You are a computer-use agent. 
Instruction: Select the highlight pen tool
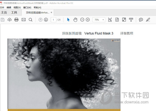coord(148,20)
